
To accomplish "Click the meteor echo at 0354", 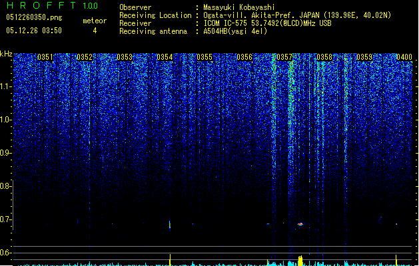I will (x=170, y=225).
